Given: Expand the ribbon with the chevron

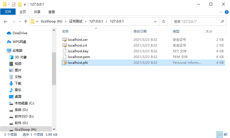Looking at the screenshot, I should point(221,12).
